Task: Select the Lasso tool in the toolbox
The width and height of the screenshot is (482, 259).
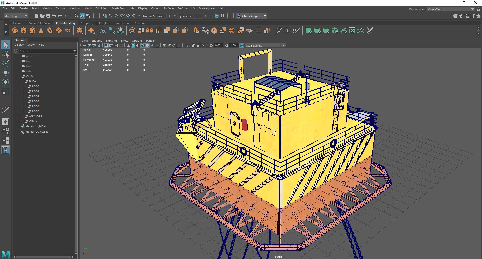Action: point(6,54)
